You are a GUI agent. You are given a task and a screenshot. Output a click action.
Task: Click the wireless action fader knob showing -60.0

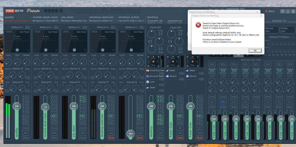tap(130, 133)
